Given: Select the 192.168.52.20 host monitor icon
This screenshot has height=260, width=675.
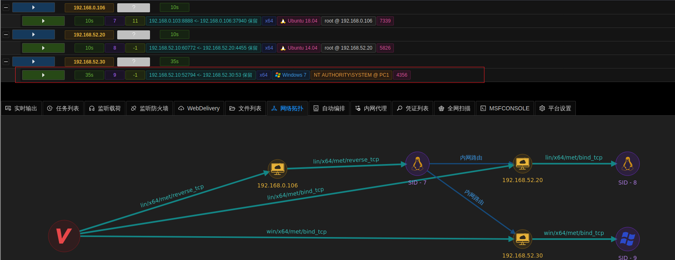Looking at the screenshot, I should (522, 164).
